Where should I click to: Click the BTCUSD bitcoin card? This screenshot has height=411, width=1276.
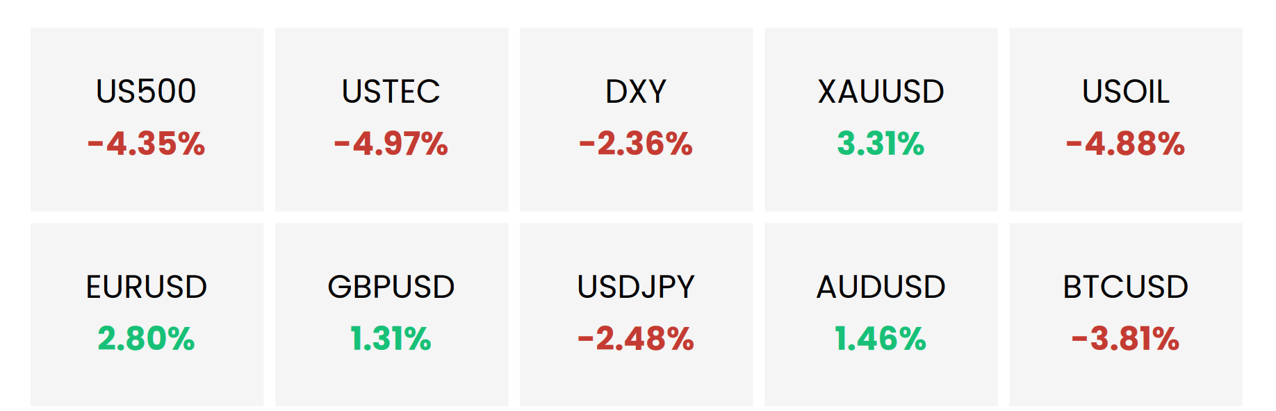[1126, 314]
